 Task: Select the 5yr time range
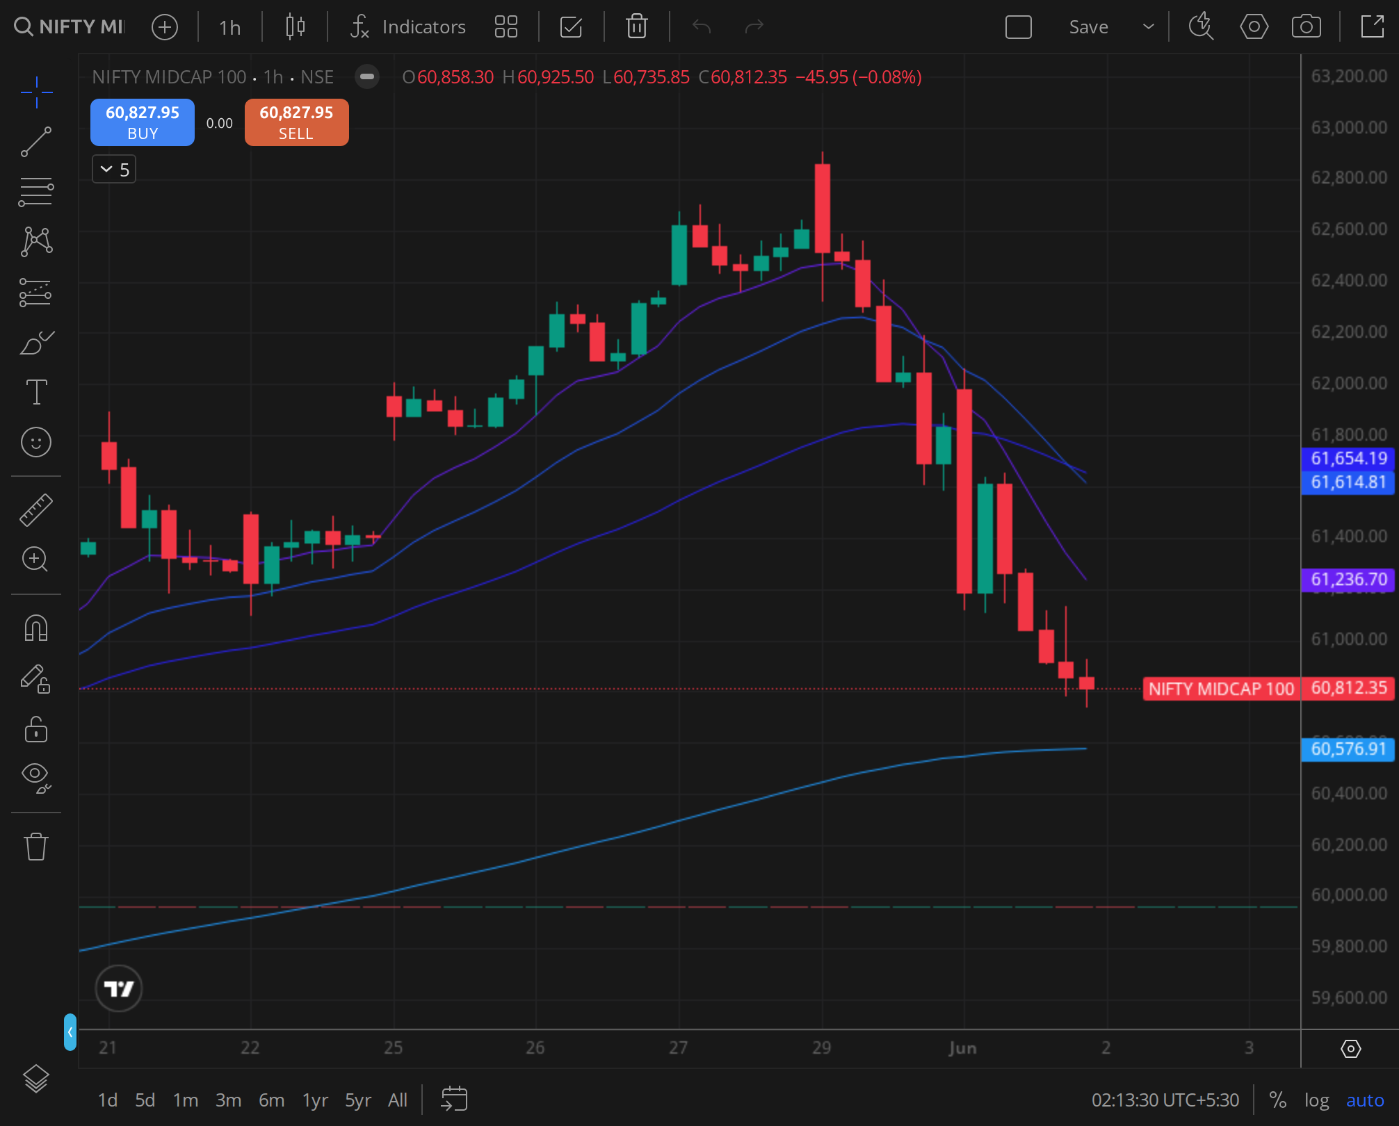point(358,1100)
